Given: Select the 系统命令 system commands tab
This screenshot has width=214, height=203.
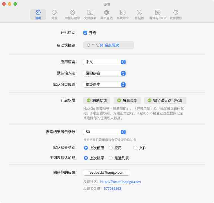Looking at the screenshot, I should coord(123,15).
